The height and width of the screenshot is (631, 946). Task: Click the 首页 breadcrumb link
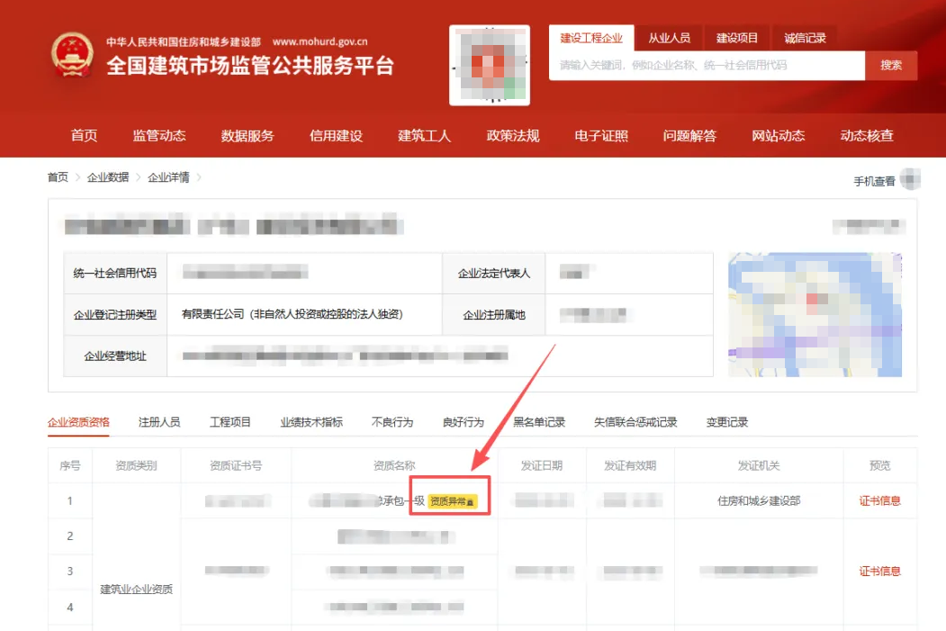coord(58,177)
